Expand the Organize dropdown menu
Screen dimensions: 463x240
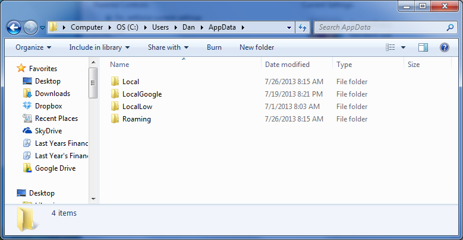pos(33,47)
